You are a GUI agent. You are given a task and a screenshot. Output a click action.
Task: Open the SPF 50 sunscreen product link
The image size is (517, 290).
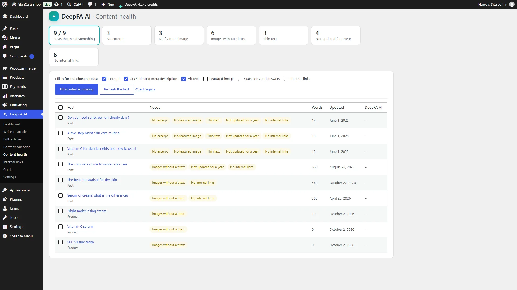(81, 242)
